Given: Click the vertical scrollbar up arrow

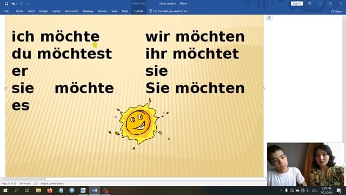Looking at the screenshot, I should click(x=344, y=17).
